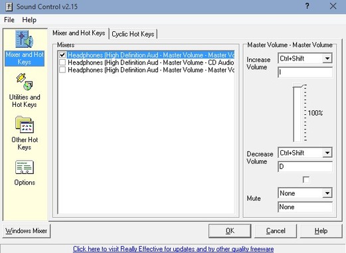Click the Cancel button

(276, 231)
